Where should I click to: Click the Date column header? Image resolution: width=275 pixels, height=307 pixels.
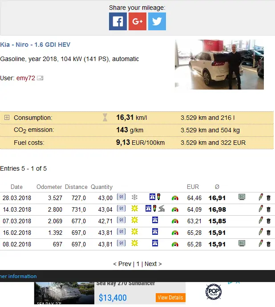click(16, 187)
